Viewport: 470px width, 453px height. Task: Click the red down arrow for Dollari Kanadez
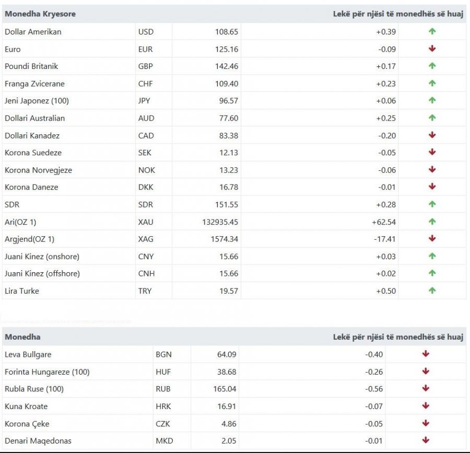(432, 135)
